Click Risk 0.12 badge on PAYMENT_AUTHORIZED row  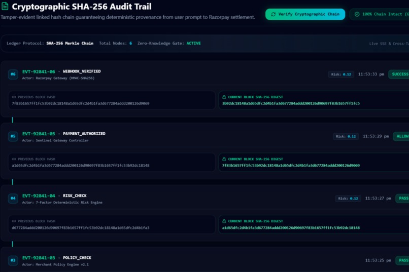coord(346,136)
